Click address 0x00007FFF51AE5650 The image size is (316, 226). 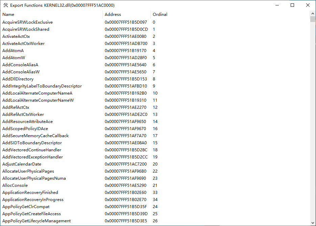(x=125, y=72)
